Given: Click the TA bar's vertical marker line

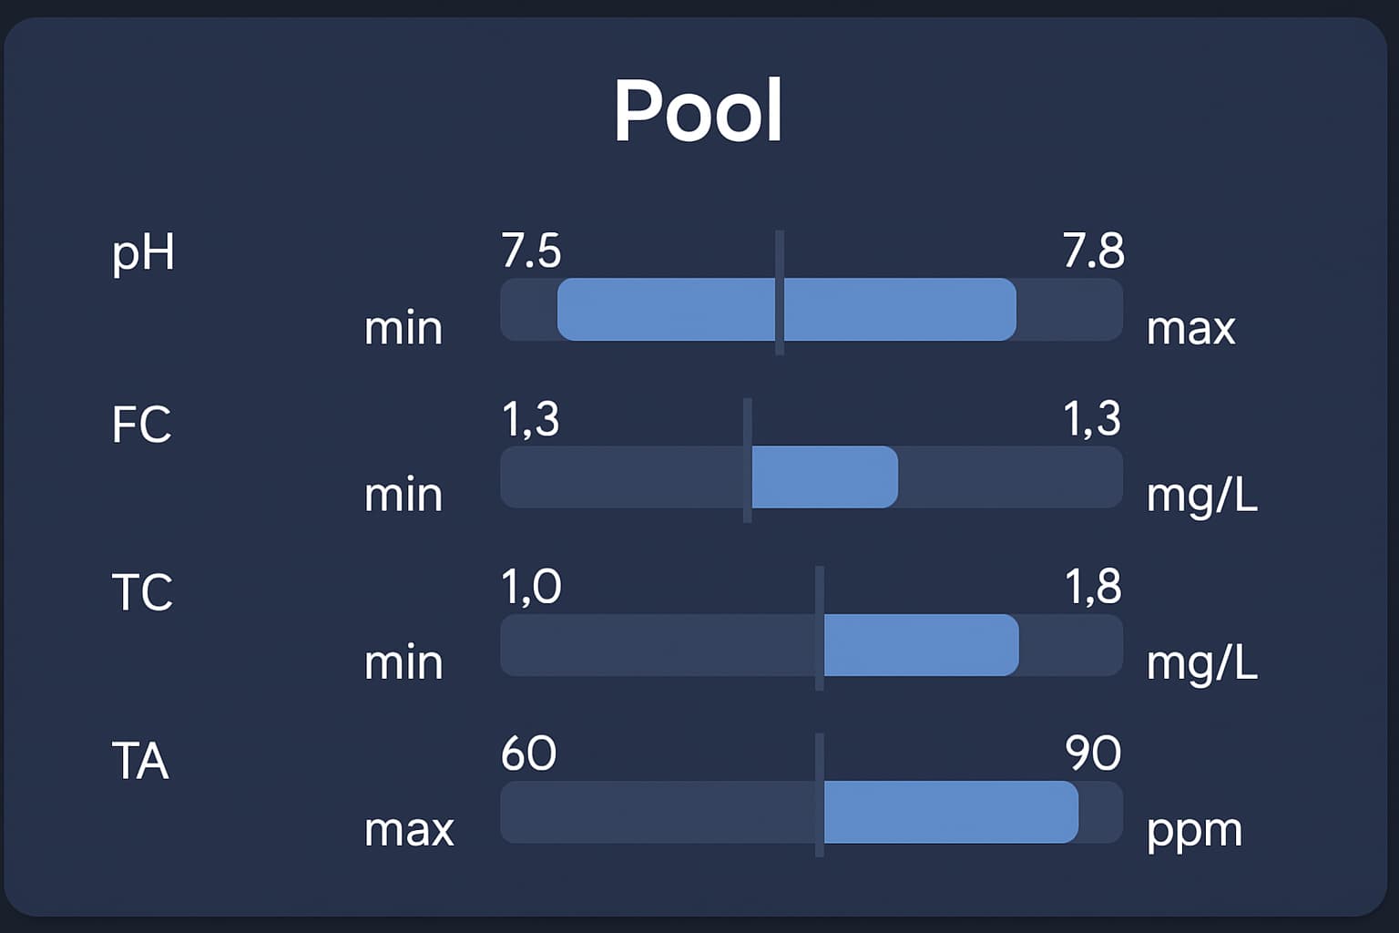Looking at the screenshot, I should tap(820, 795).
